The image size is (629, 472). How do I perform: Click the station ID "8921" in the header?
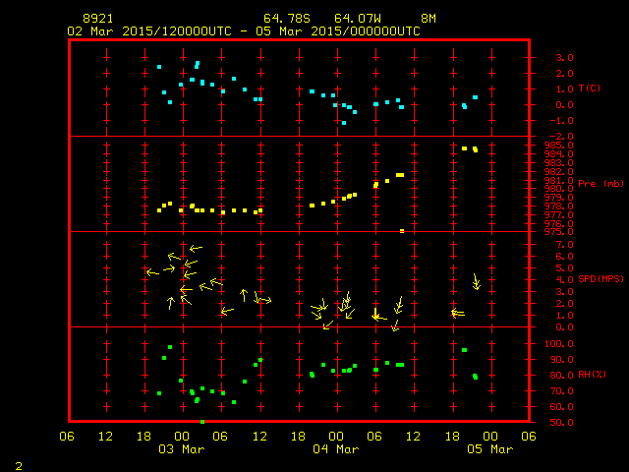(98, 19)
